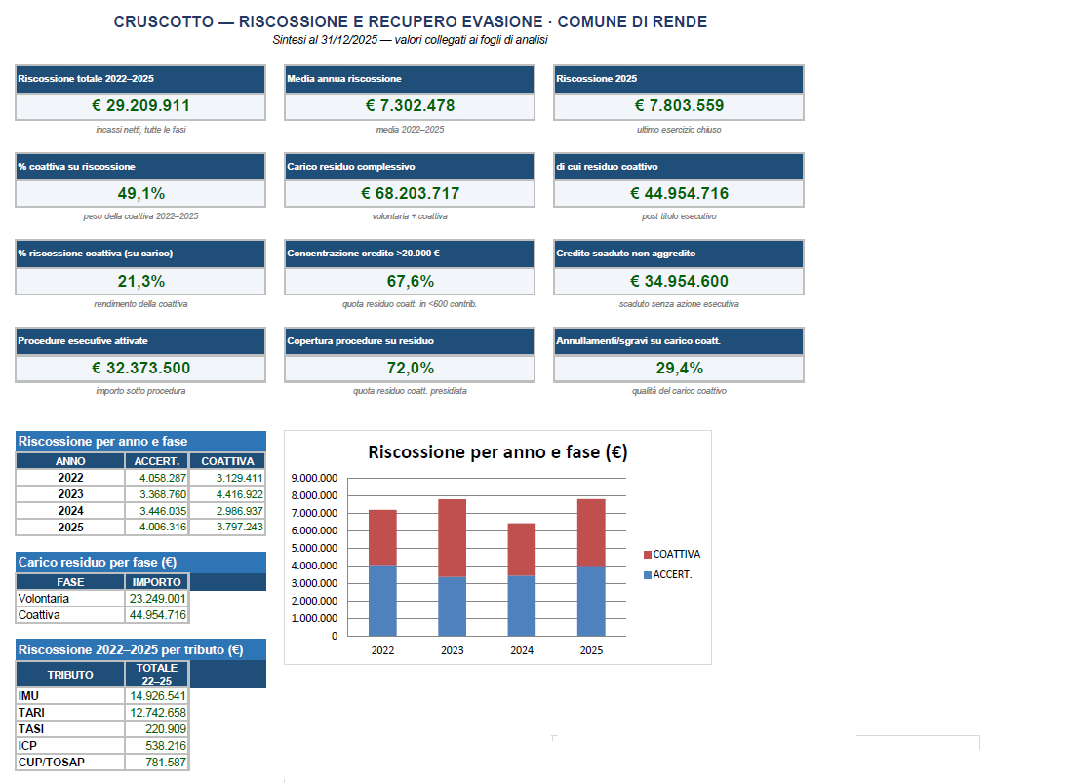Screen dimensions: 1070x783
Task: Click the red COATTIVA legend swatch
Action: click(x=647, y=555)
